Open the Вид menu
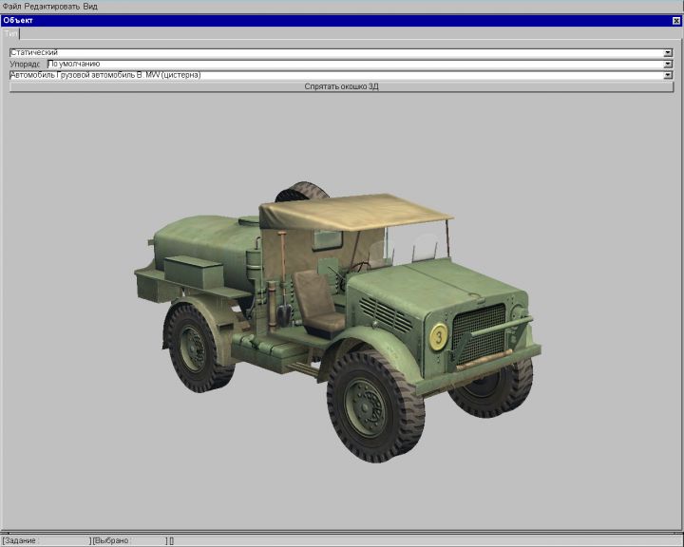The image size is (684, 547). [90, 6]
